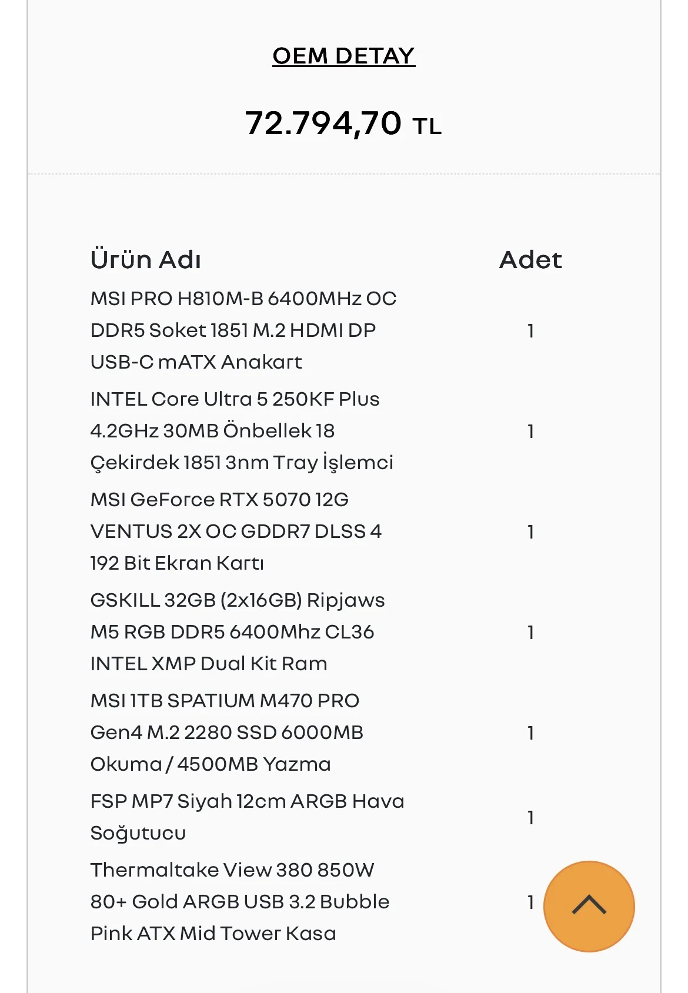This screenshot has height=993, width=688.
Task: Open the OEM DETAY link
Action: pyautogui.click(x=344, y=56)
